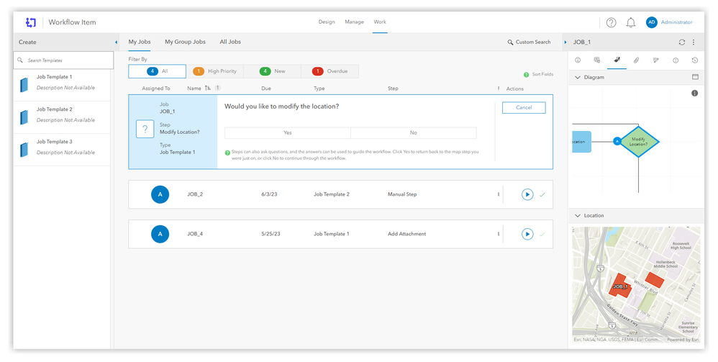Open the job details info tab icon
Screen dimensions: 718x362
coord(578,60)
